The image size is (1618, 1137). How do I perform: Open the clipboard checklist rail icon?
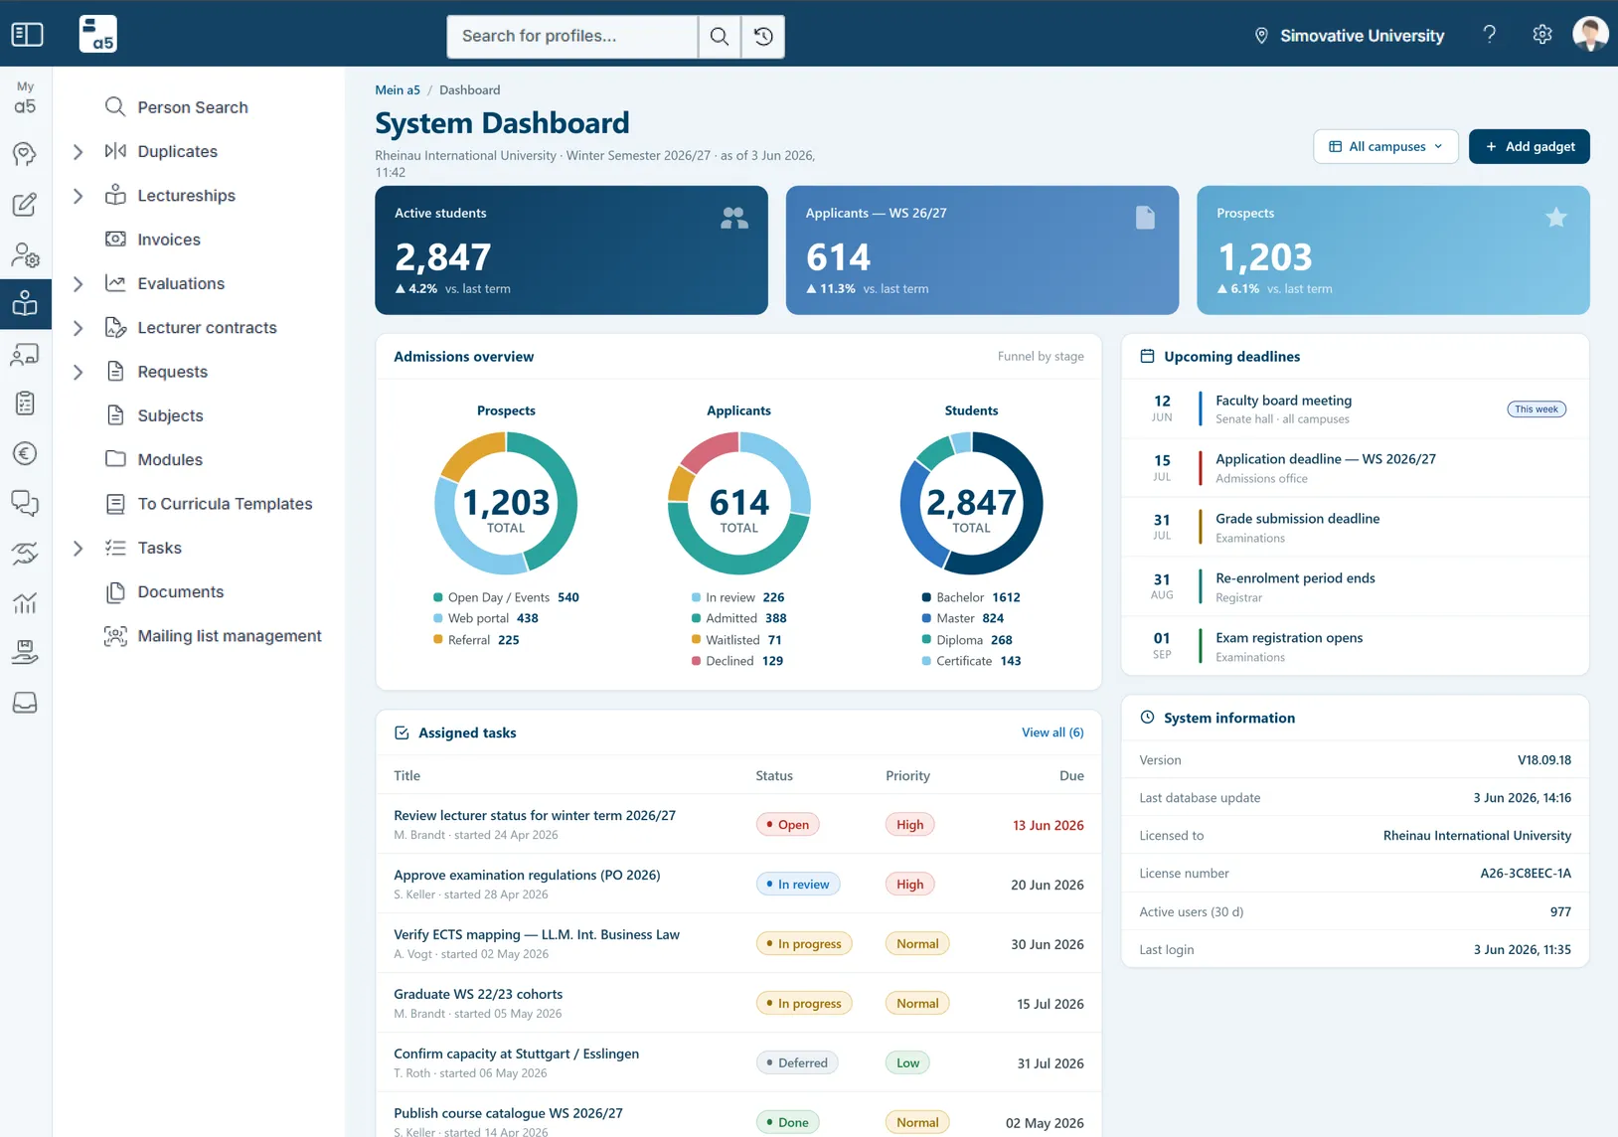pyautogui.click(x=26, y=403)
